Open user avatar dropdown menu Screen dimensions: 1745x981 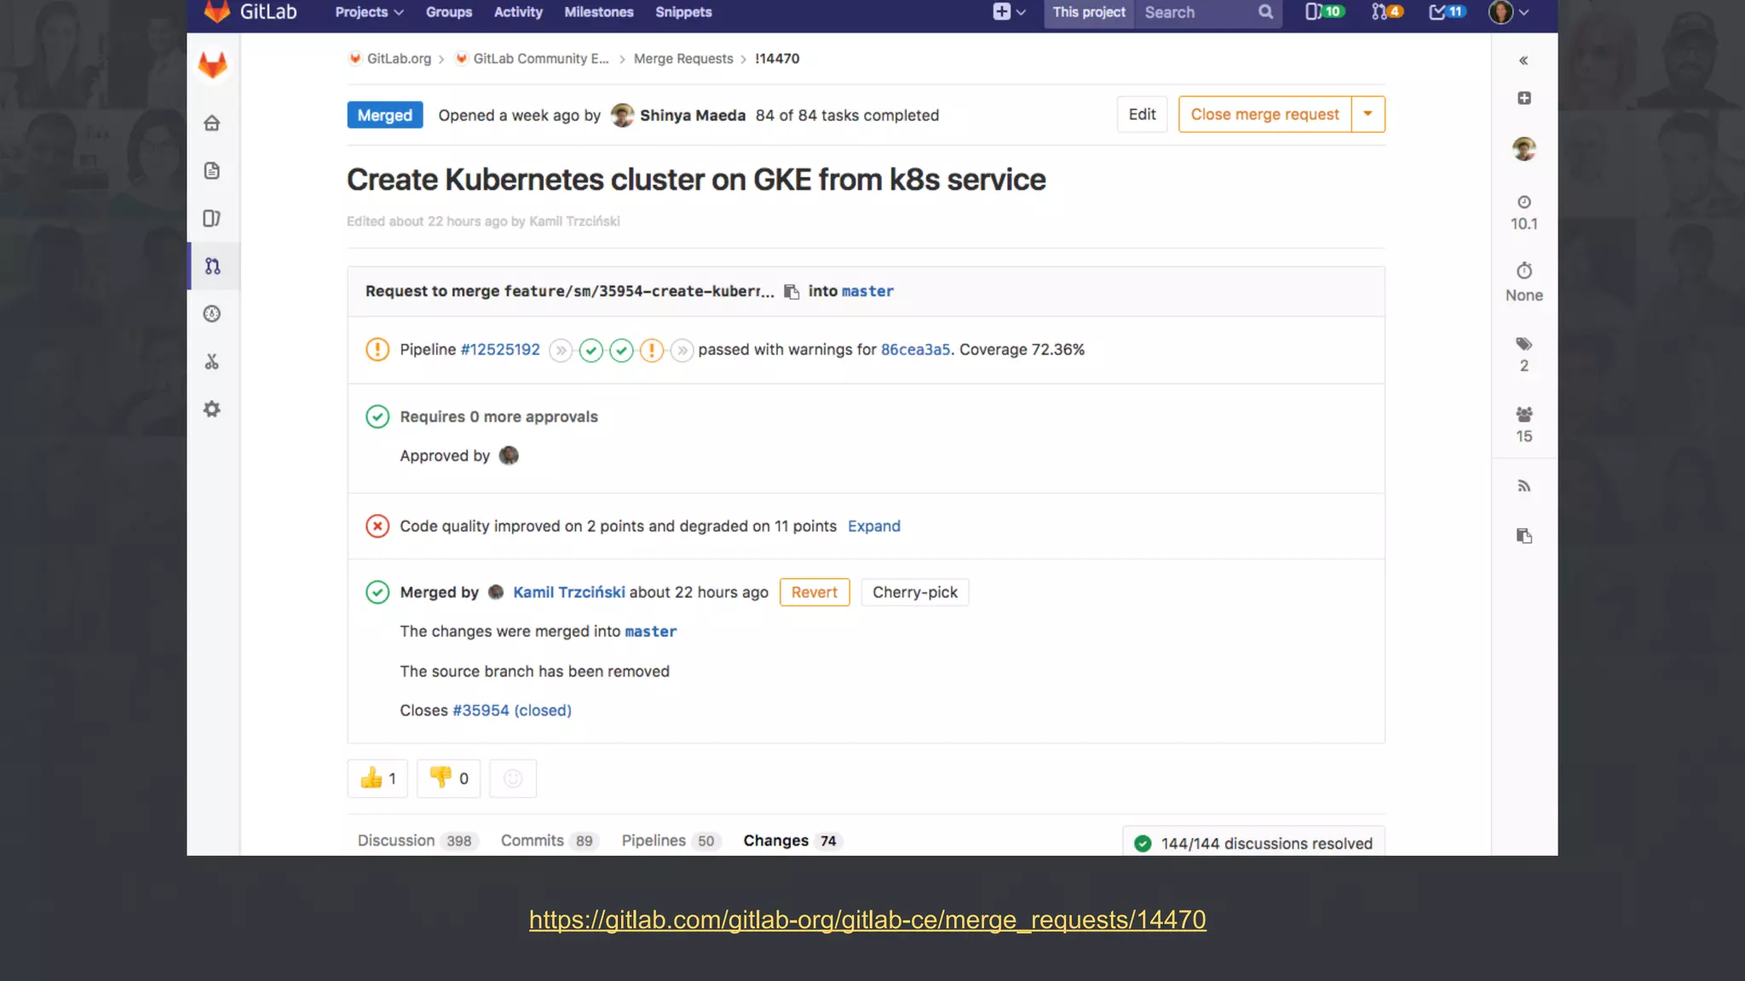pyautogui.click(x=1509, y=12)
